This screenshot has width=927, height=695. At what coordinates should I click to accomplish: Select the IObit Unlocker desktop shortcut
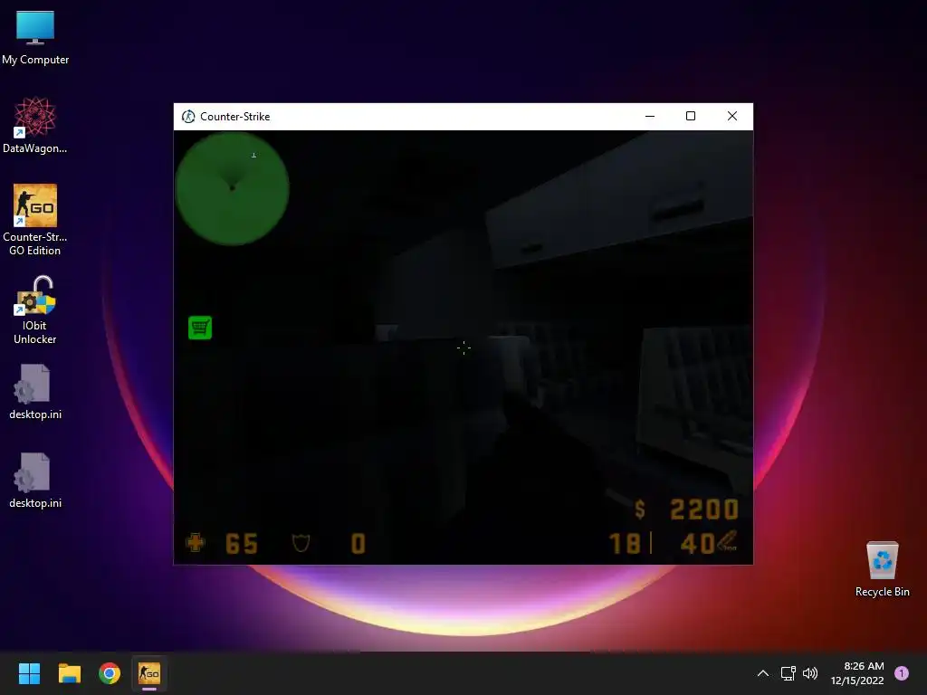coord(35,309)
